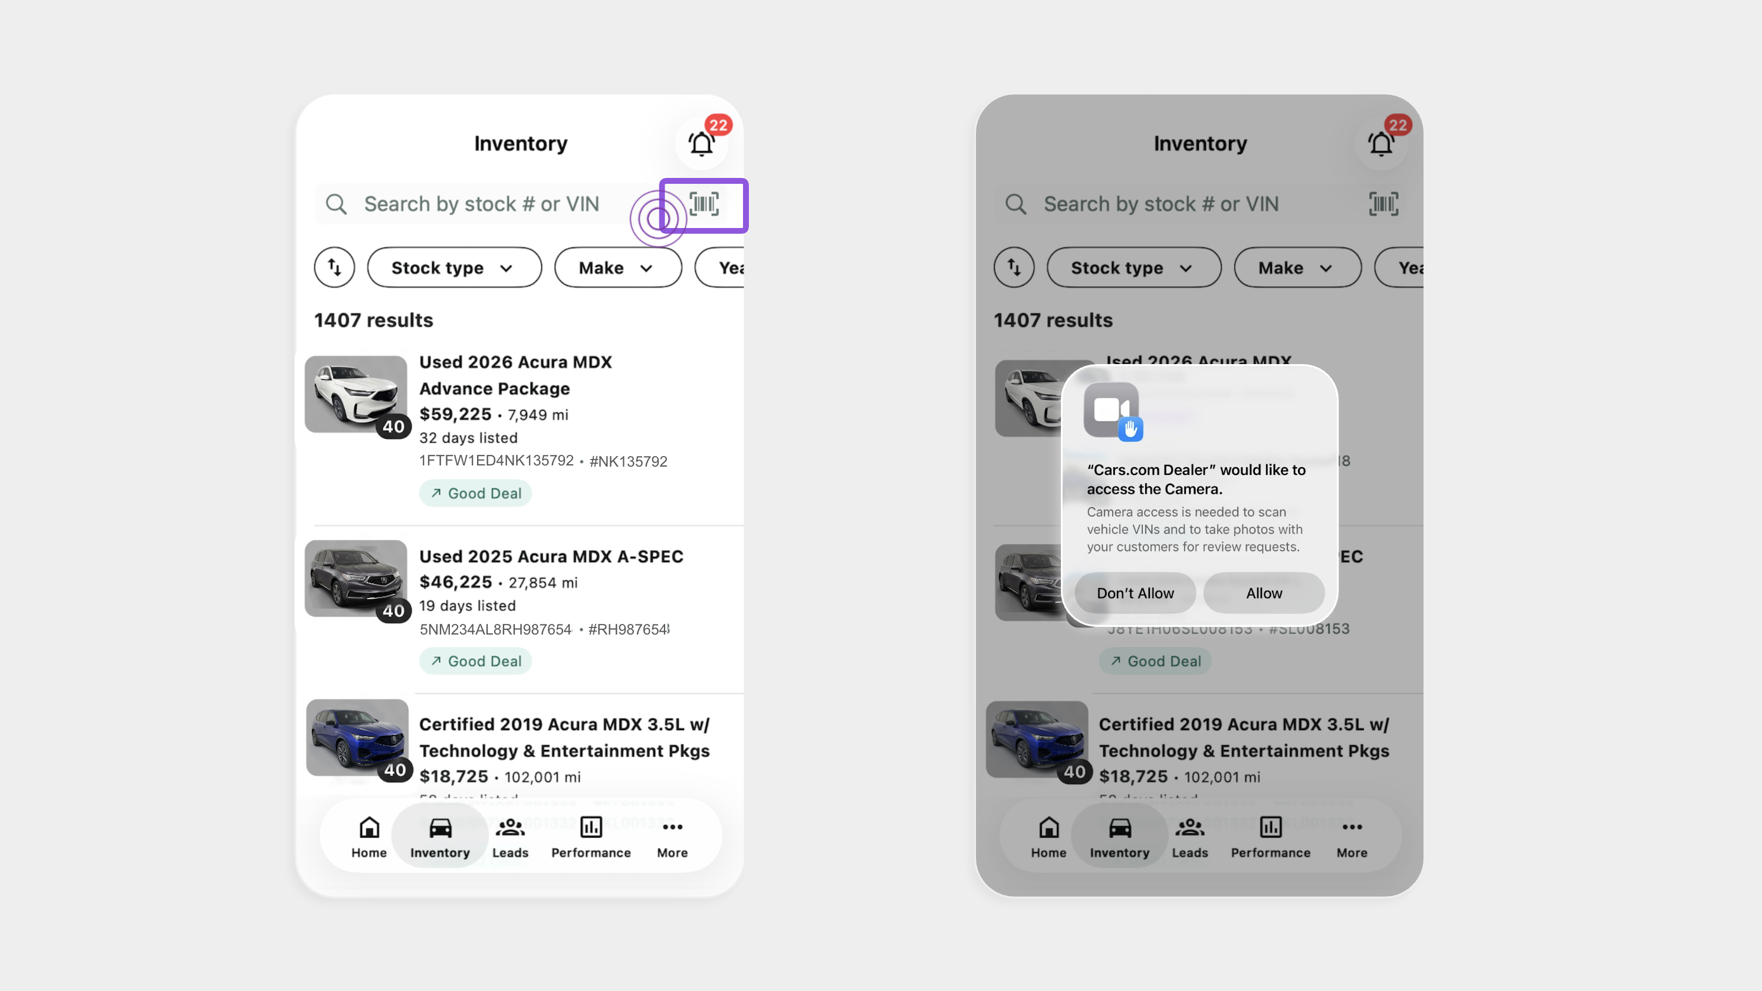1762x991 pixels.
Task: Open the More tab in left phone
Action: [x=672, y=837]
